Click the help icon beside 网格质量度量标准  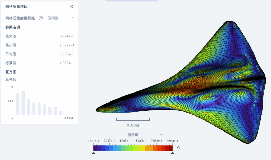pos(41,18)
